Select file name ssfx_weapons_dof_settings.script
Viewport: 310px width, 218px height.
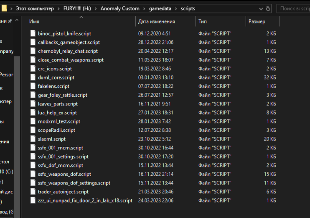(74, 183)
